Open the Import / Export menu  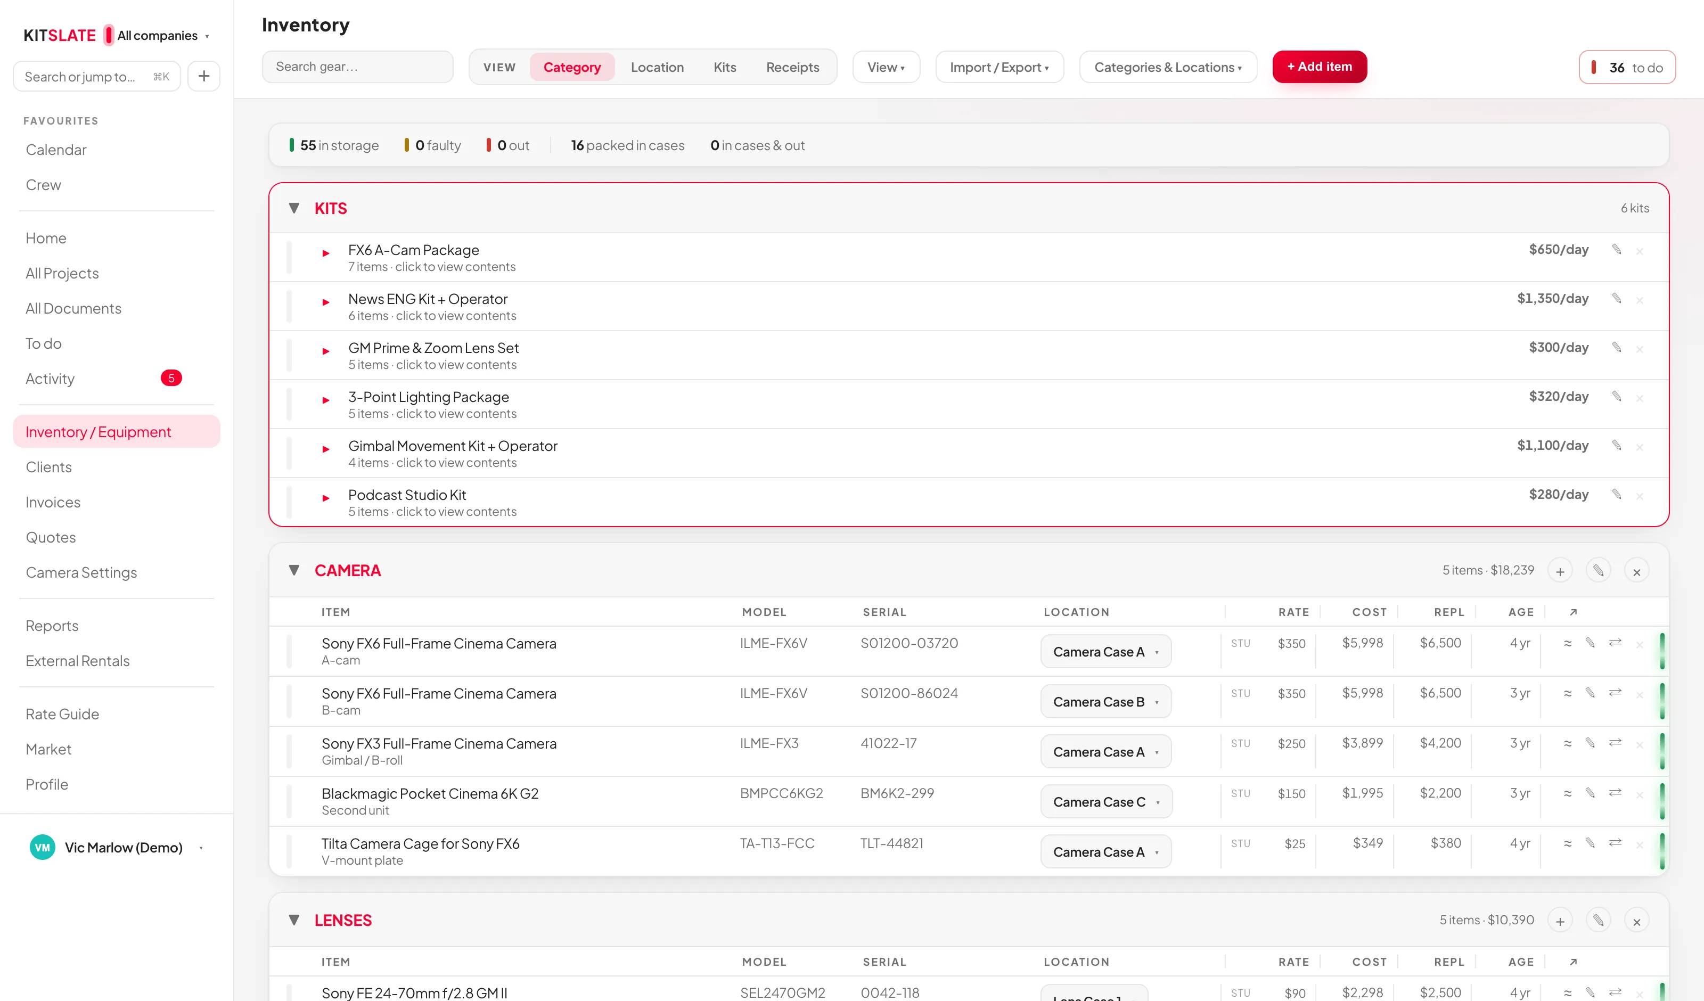click(x=999, y=67)
